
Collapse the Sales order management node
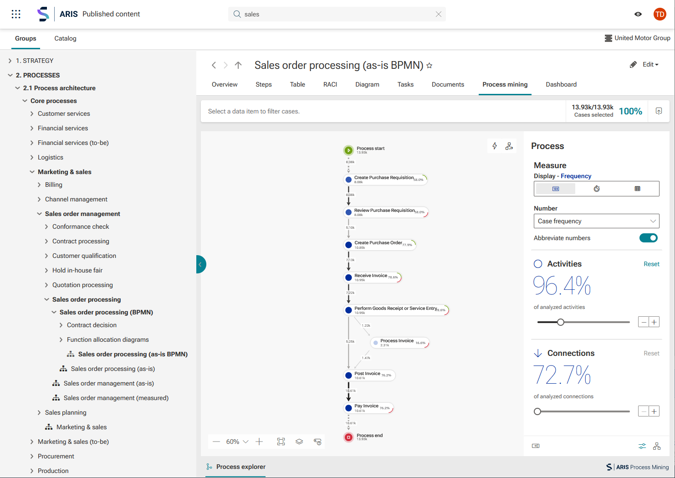[39, 214]
